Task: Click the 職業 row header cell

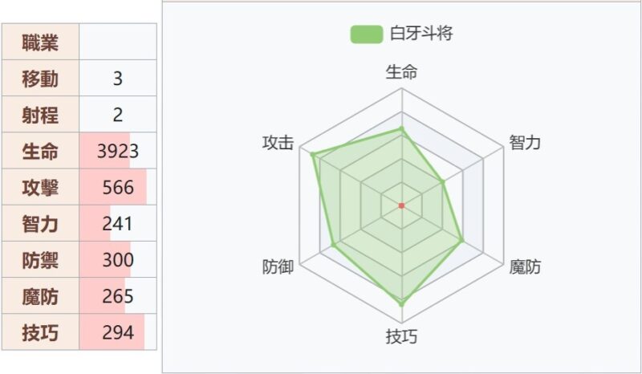Action: [x=40, y=42]
